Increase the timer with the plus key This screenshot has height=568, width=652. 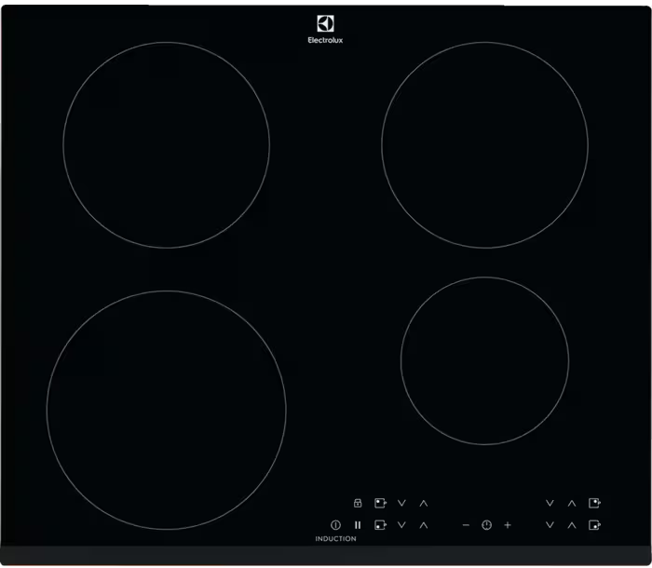[508, 525]
